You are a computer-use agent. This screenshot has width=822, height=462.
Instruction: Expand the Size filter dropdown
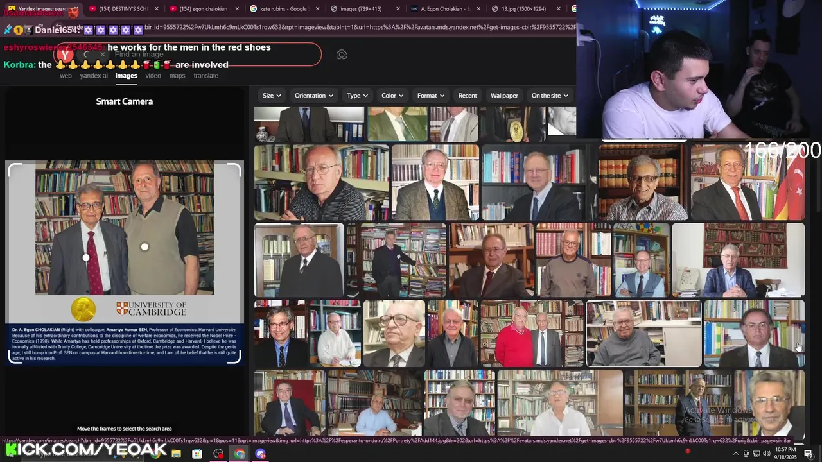pos(272,96)
